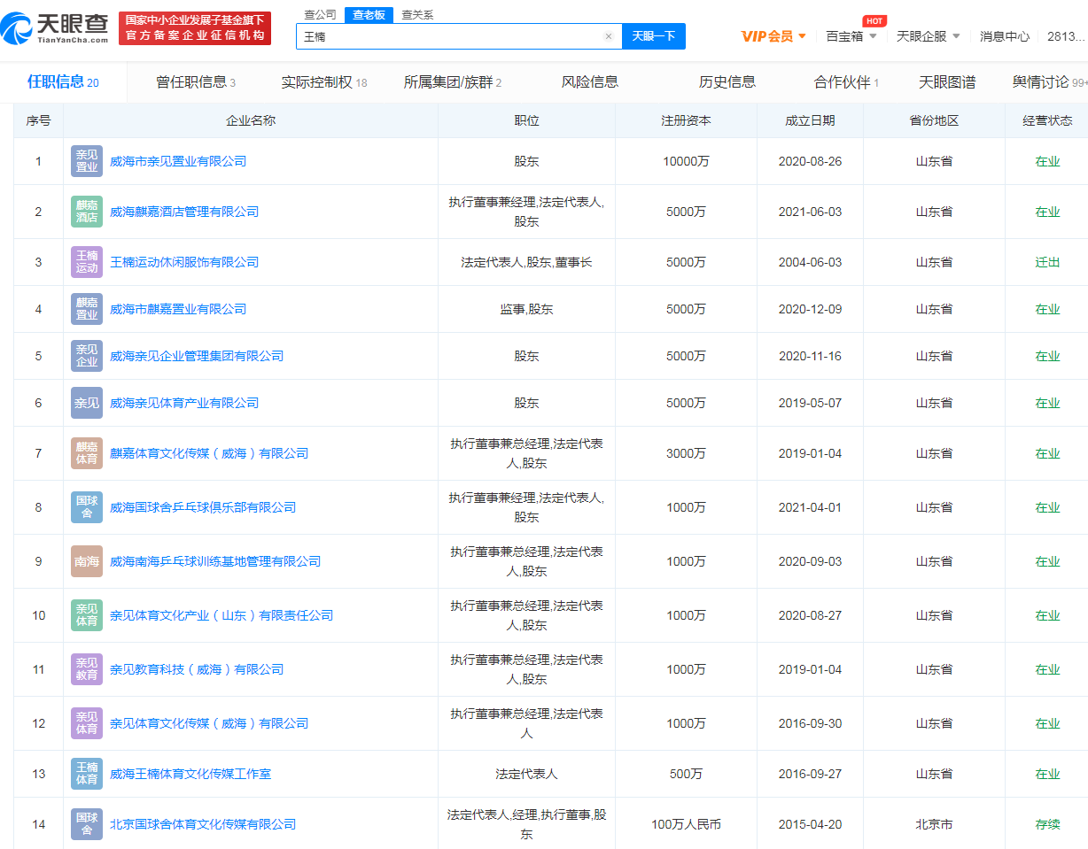Open the 南海 company logo tile
The width and height of the screenshot is (1088, 849).
(x=87, y=561)
